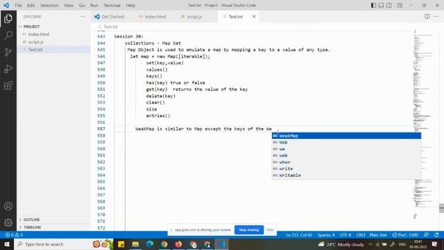Choose WeakMap autocomplete suggestion
The height and width of the screenshot is (250, 444).
click(x=346, y=136)
